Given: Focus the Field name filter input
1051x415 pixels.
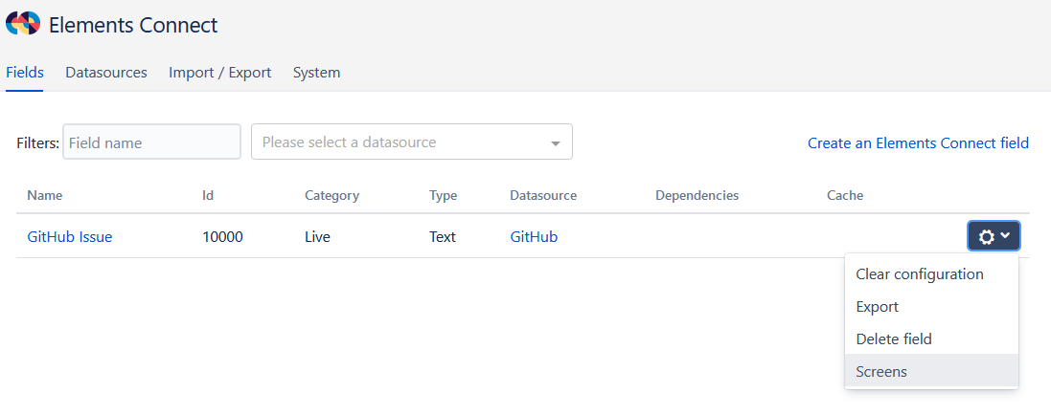Looking at the screenshot, I should 151,142.
